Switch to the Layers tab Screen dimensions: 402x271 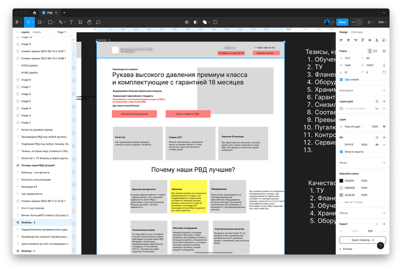(25, 32)
